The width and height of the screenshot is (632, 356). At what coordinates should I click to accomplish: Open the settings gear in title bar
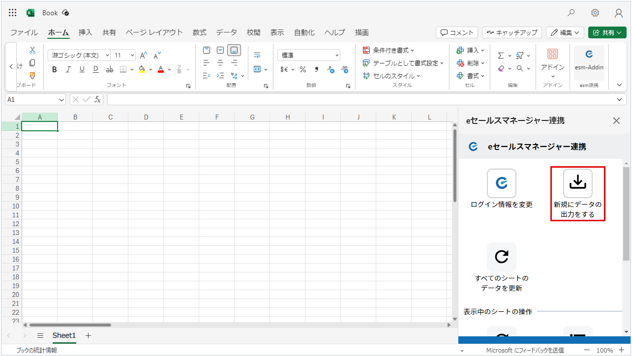tap(595, 13)
